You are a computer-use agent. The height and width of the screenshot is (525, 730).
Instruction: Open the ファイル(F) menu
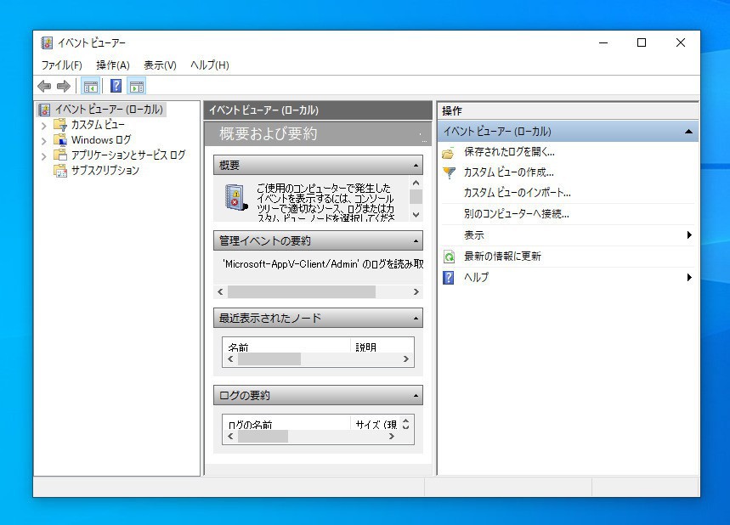(x=62, y=65)
